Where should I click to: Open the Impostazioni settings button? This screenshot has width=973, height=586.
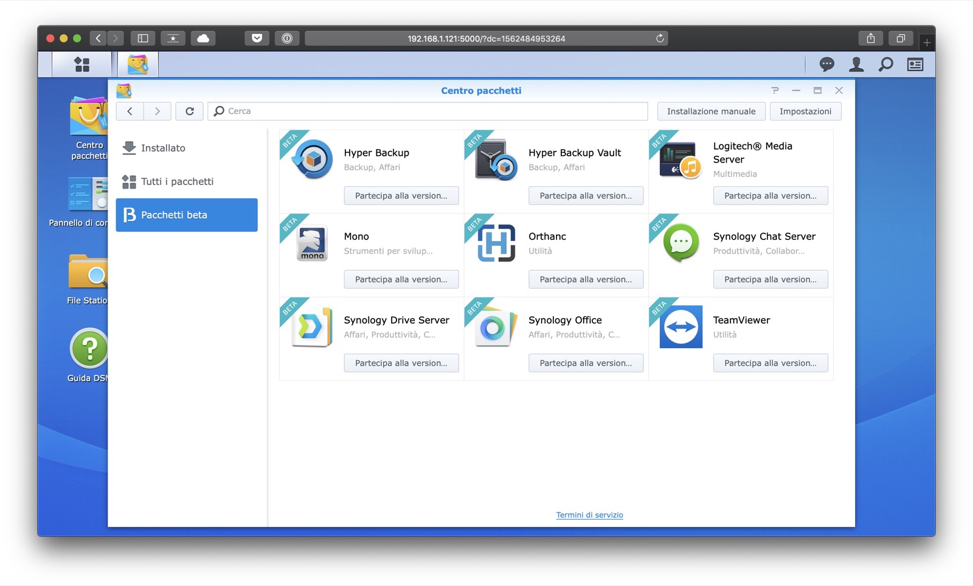coord(805,111)
